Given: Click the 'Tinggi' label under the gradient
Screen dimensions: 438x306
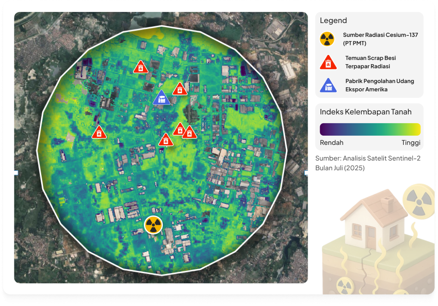Looking at the screenshot, I should point(411,143).
